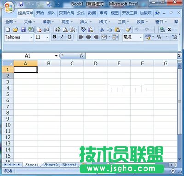
Task: Click the email envelope icon
Action: [46, 29]
